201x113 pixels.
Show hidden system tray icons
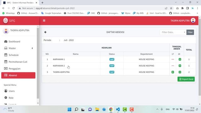[157, 109]
